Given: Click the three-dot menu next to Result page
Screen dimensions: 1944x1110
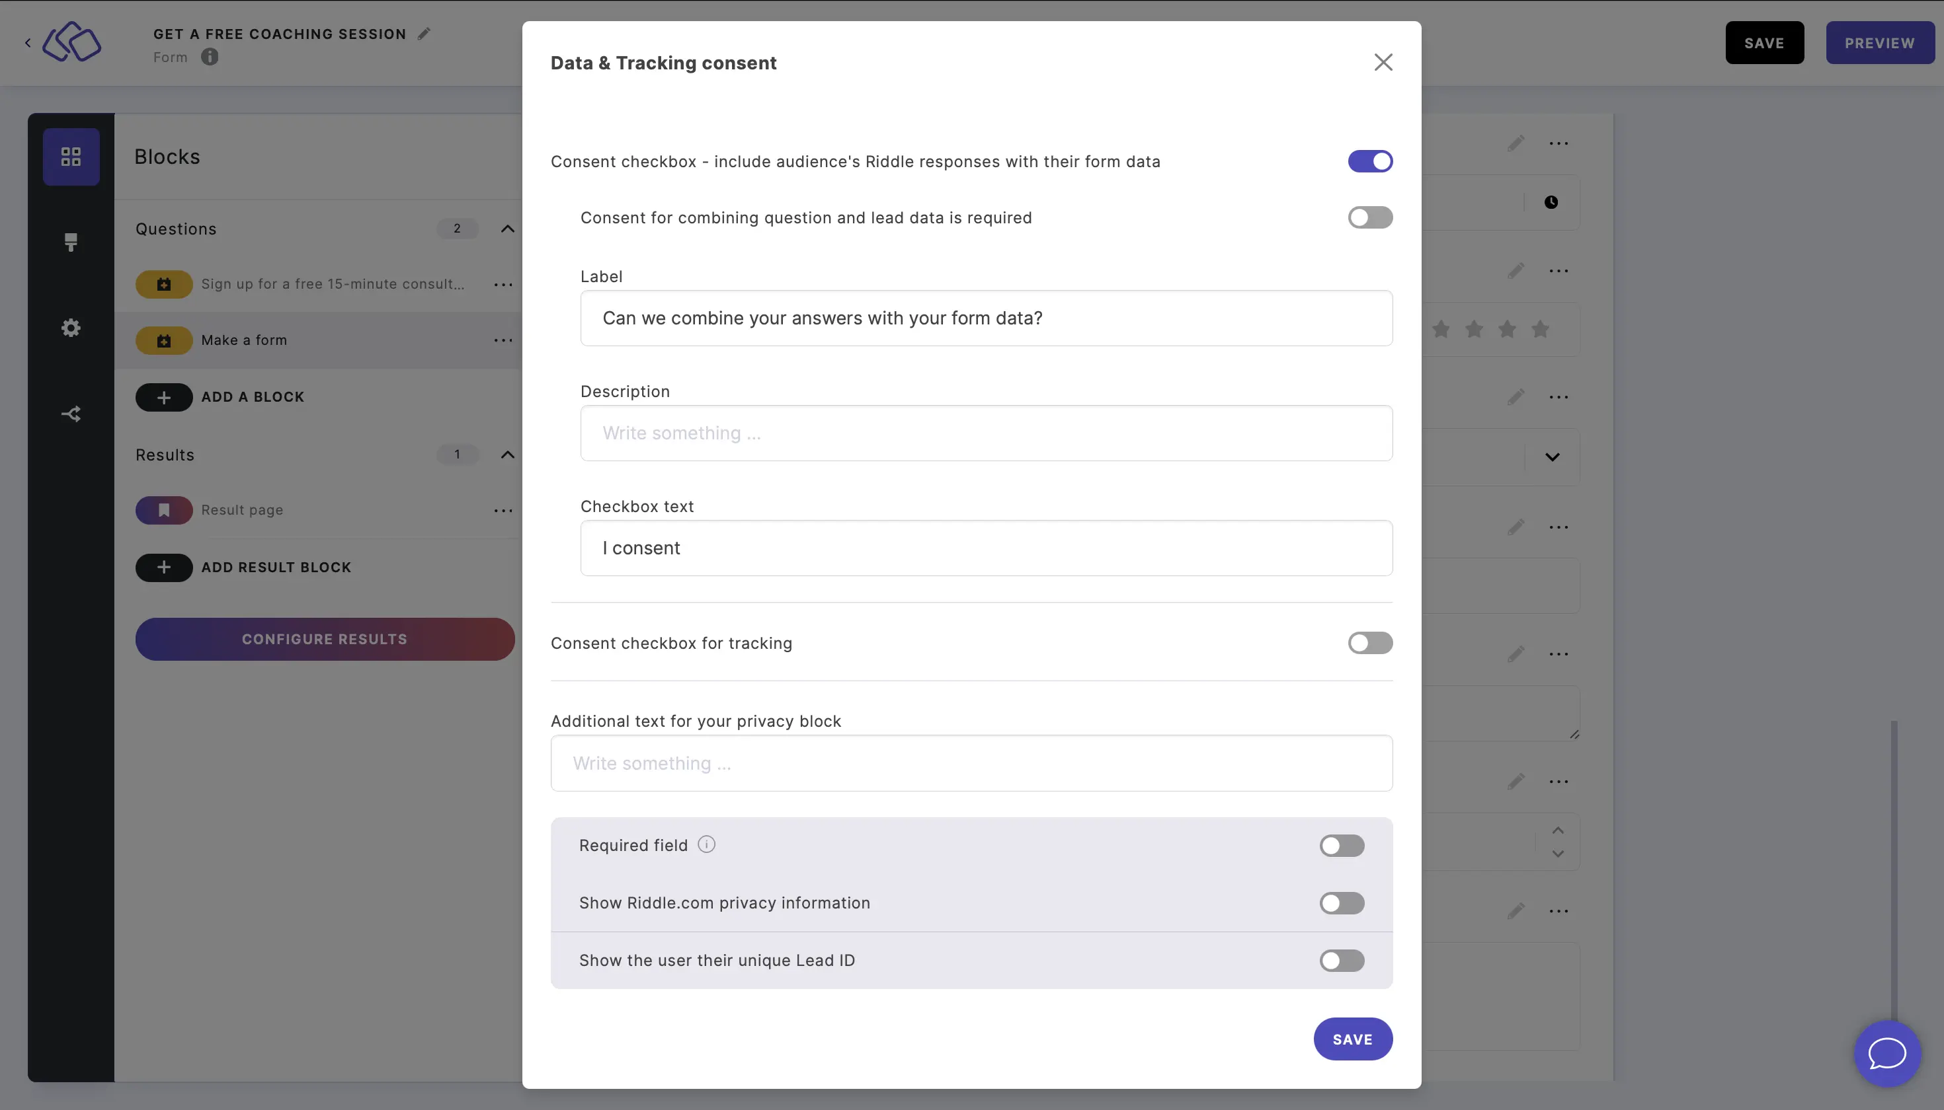Looking at the screenshot, I should [502, 509].
